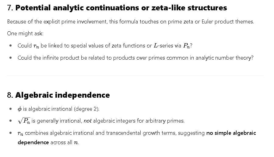Click the line "One might ask:"
This screenshot has width=274, height=157.
pyautogui.click(x=25, y=33)
